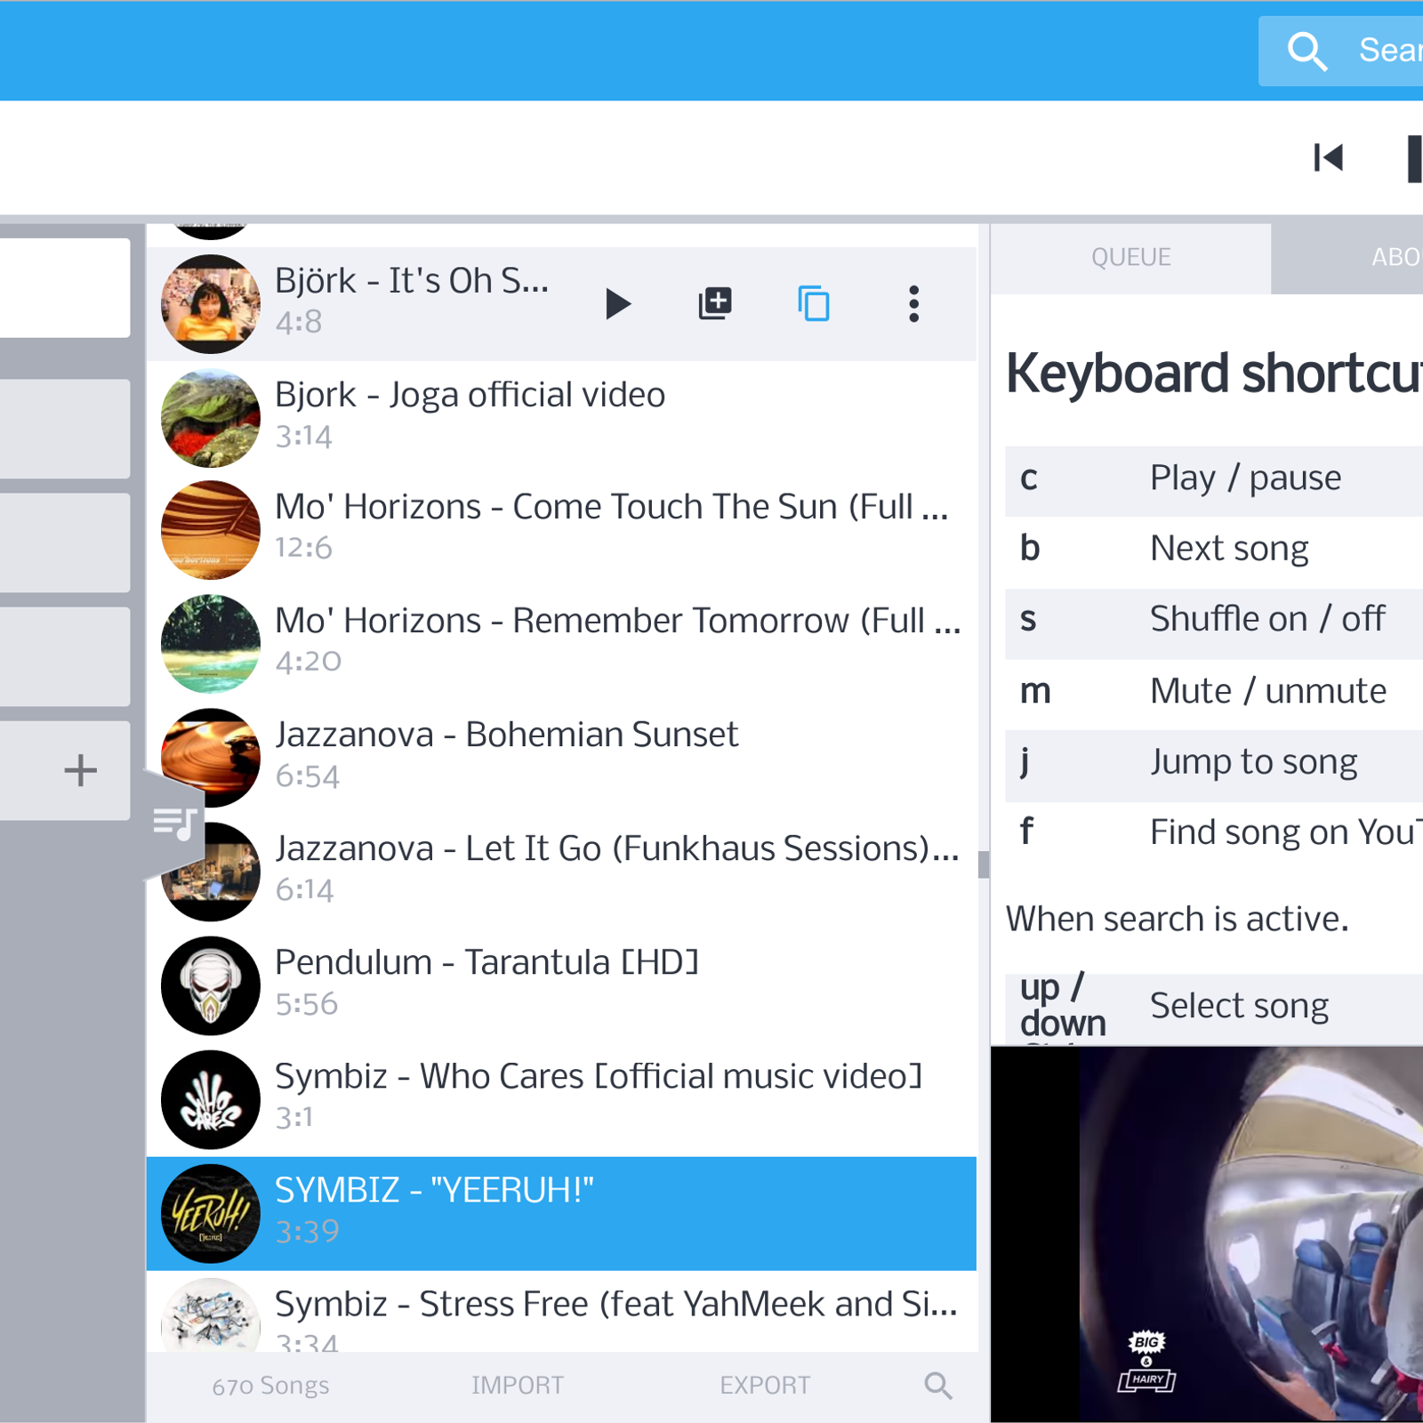Image resolution: width=1423 pixels, height=1423 pixels.
Task: Select Bjork - Joga official video
Action: tap(561, 418)
